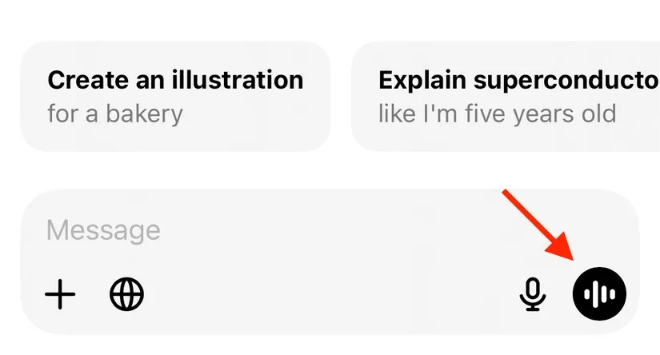Tap the 'for a bakery' subtitle text
Viewport: 660px width, 355px height.
(x=115, y=114)
